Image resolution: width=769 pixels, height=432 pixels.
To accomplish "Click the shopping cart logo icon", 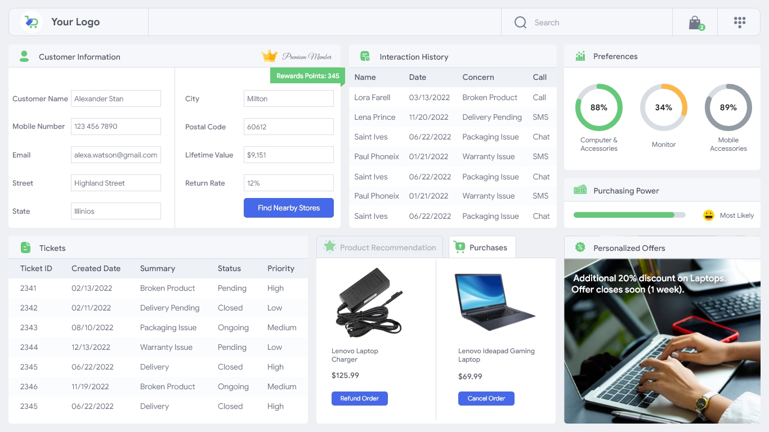I will point(32,22).
